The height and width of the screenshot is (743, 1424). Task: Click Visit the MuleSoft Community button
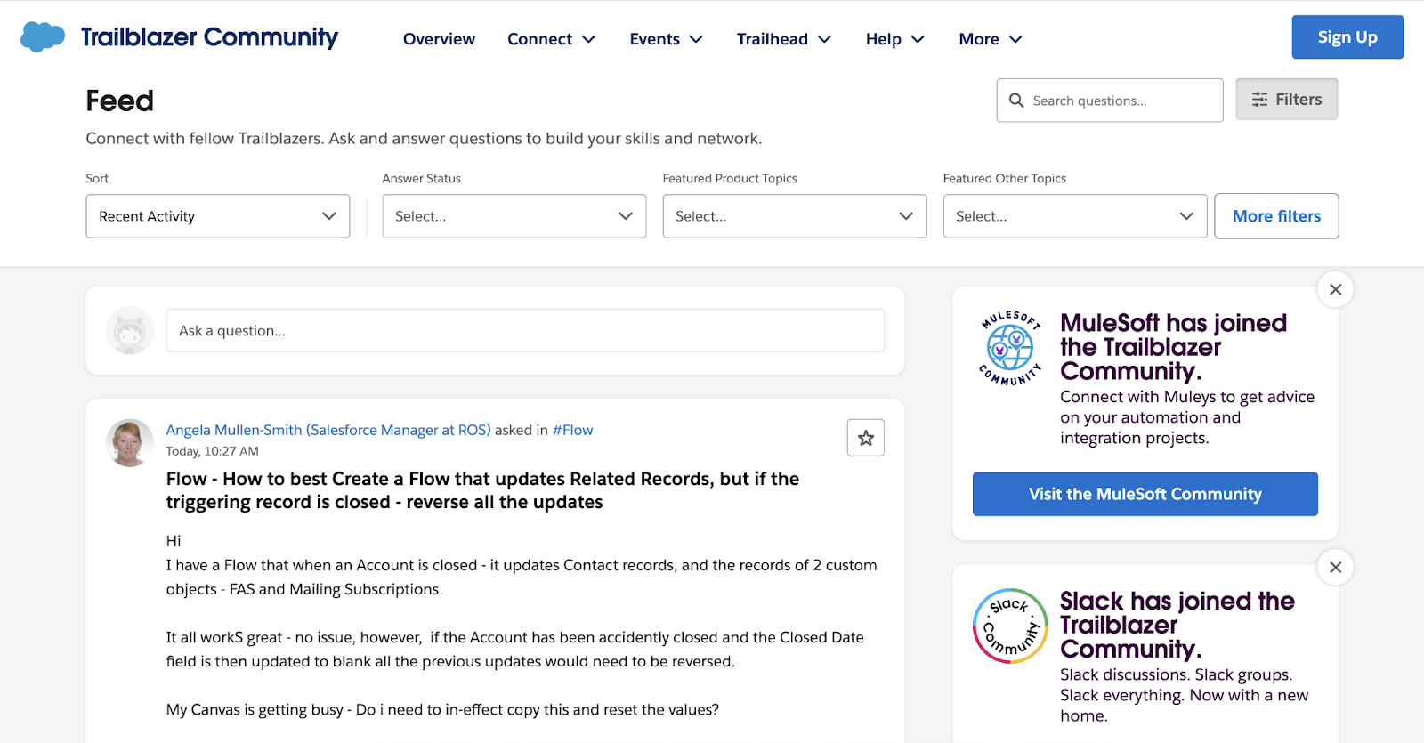(x=1145, y=494)
